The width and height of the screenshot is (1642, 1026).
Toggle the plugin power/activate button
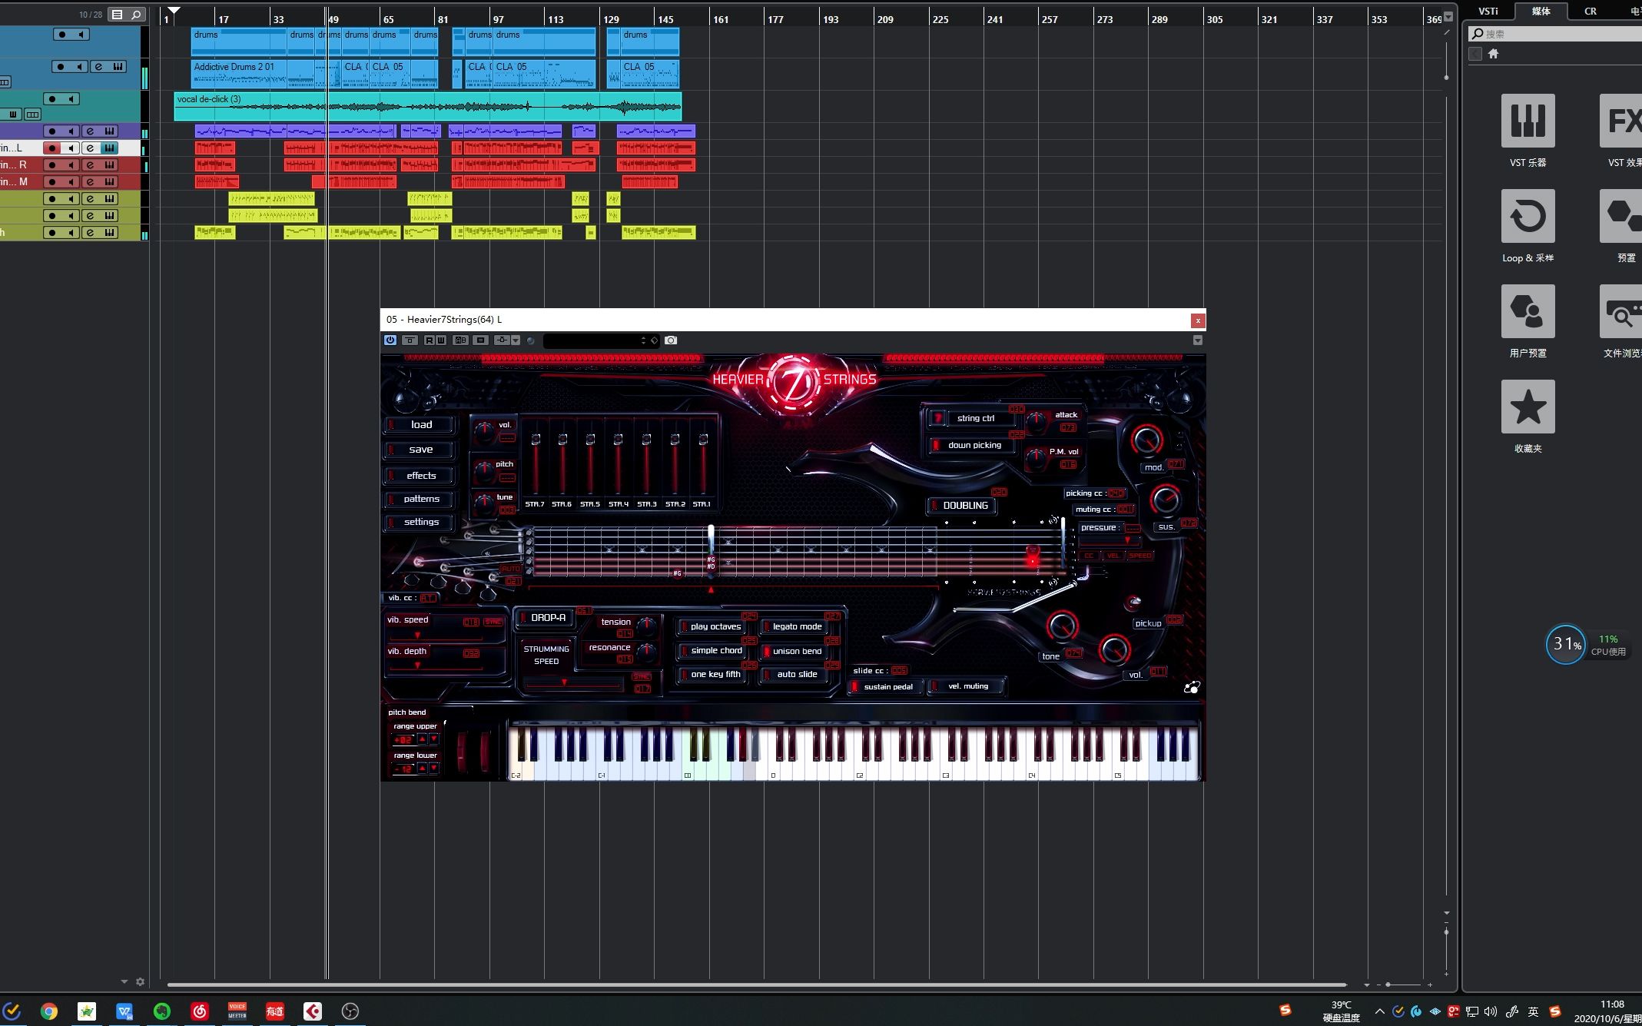coord(390,340)
